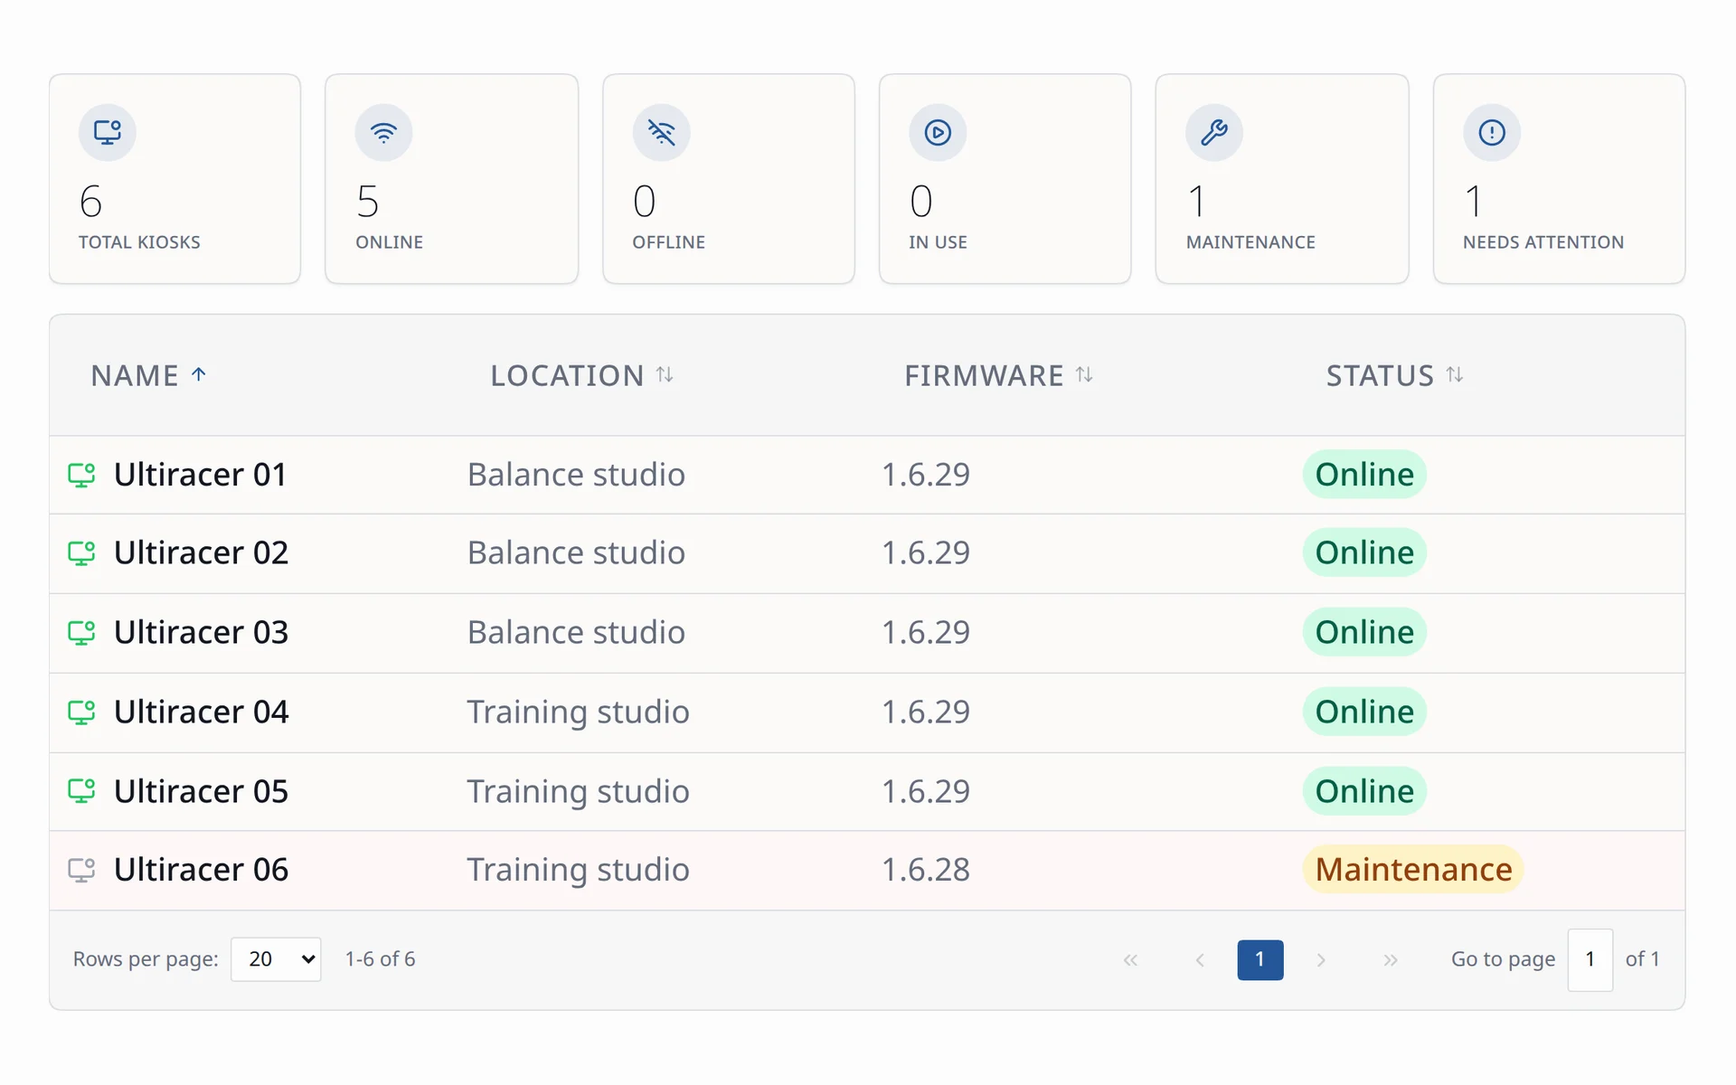
Task: Filter by the Offline card label
Action: (x=669, y=242)
